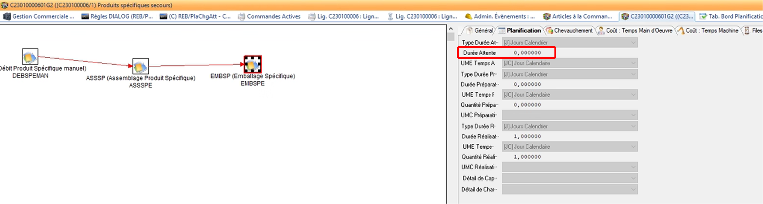
Task: Click the panel scrollbar up arrow
Action: tap(451, 29)
